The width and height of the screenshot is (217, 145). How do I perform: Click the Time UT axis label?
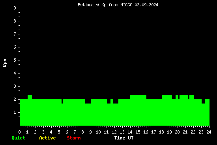pyautogui.click(x=124, y=138)
